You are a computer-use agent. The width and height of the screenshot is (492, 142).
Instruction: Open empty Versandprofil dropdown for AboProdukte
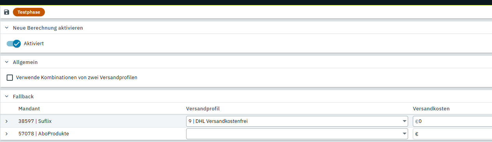pos(297,134)
